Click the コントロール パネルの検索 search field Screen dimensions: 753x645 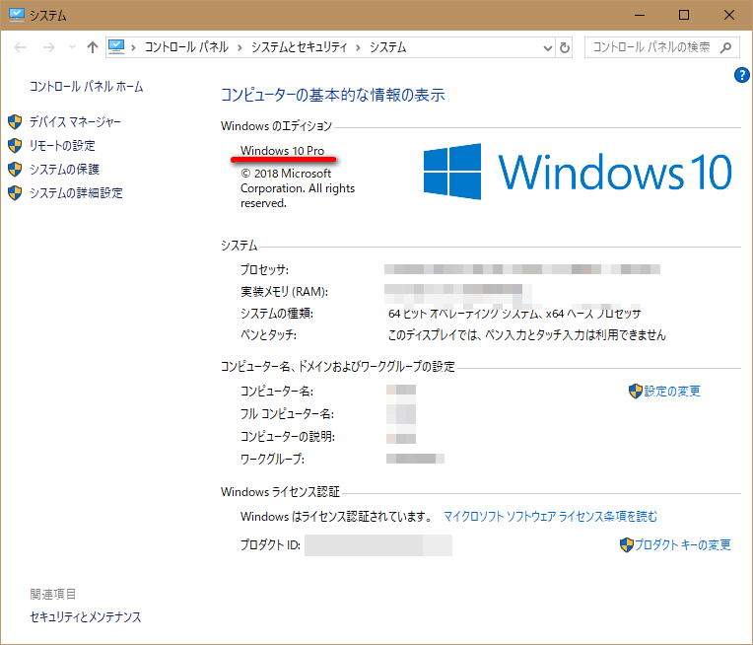pyautogui.click(x=650, y=47)
